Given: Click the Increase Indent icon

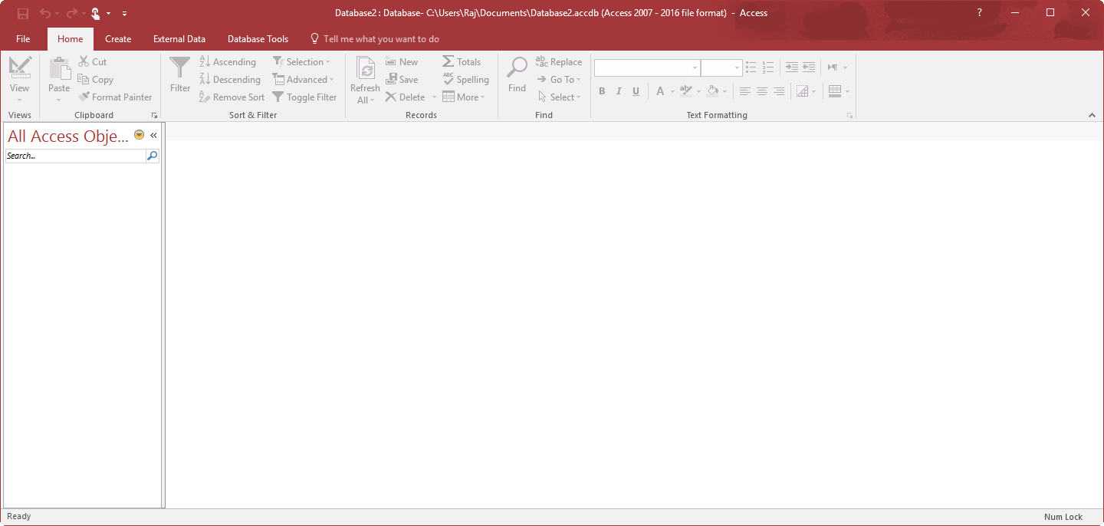Looking at the screenshot, I should pos(792,67).
